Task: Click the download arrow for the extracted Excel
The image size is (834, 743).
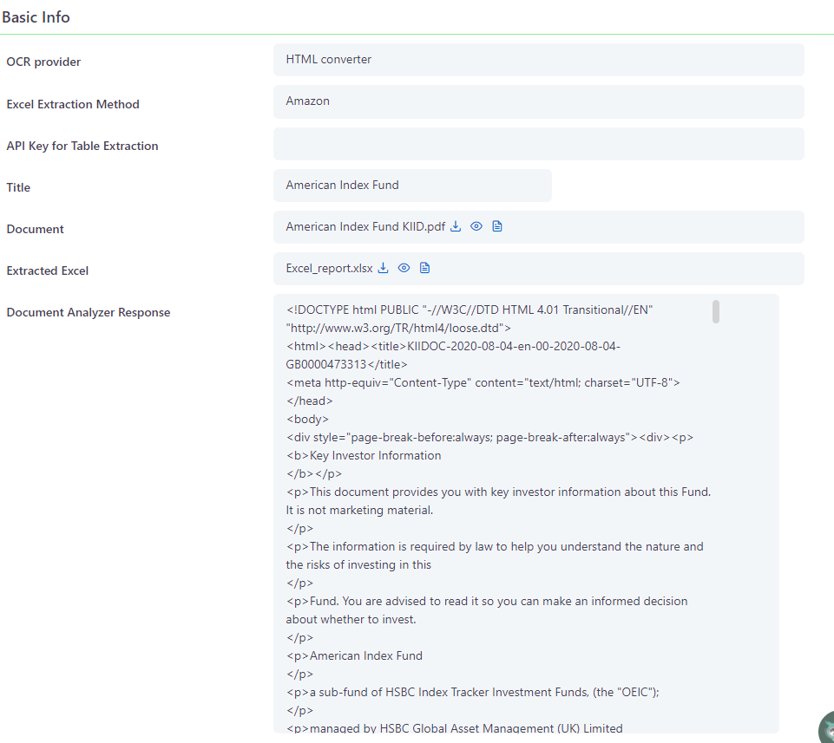Action: (x=383, y=267)
